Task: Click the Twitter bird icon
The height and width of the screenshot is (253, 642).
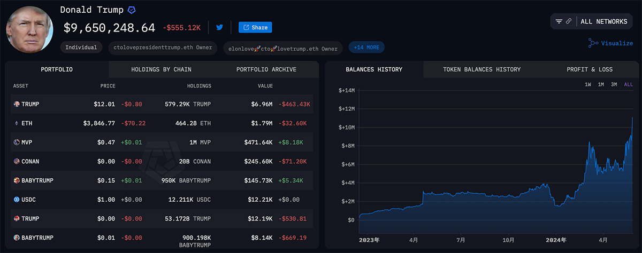Action: (219, 27)
